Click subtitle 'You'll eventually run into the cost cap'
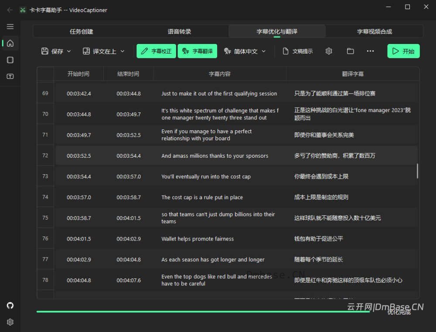436x332 pixels. (206, 177)
